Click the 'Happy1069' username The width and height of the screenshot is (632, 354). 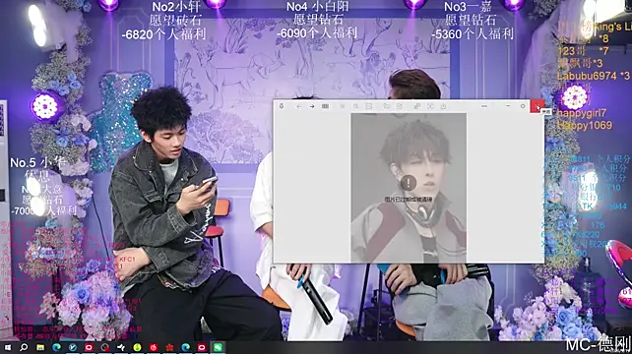point(585,125)
